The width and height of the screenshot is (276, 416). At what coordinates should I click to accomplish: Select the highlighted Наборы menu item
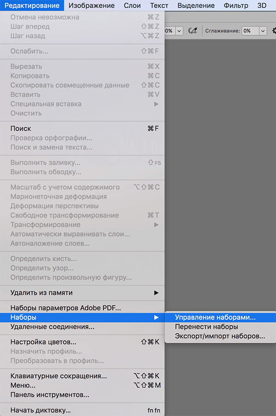tap(82, 318)
